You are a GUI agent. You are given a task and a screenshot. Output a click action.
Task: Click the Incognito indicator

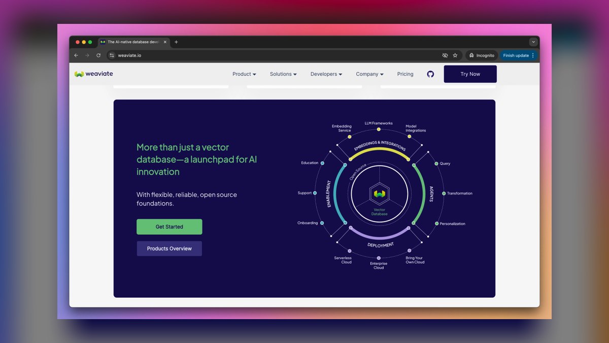482,55
